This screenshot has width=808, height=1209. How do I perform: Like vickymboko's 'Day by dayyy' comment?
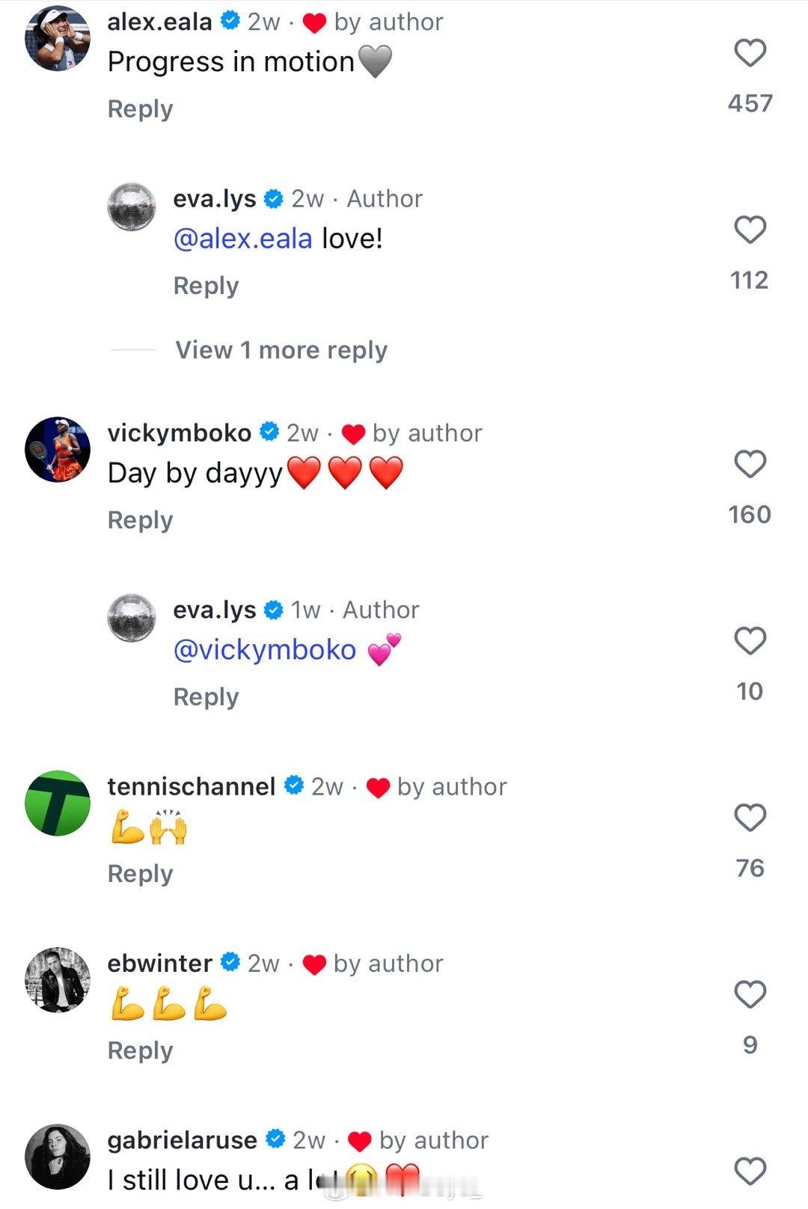[750, 464]
